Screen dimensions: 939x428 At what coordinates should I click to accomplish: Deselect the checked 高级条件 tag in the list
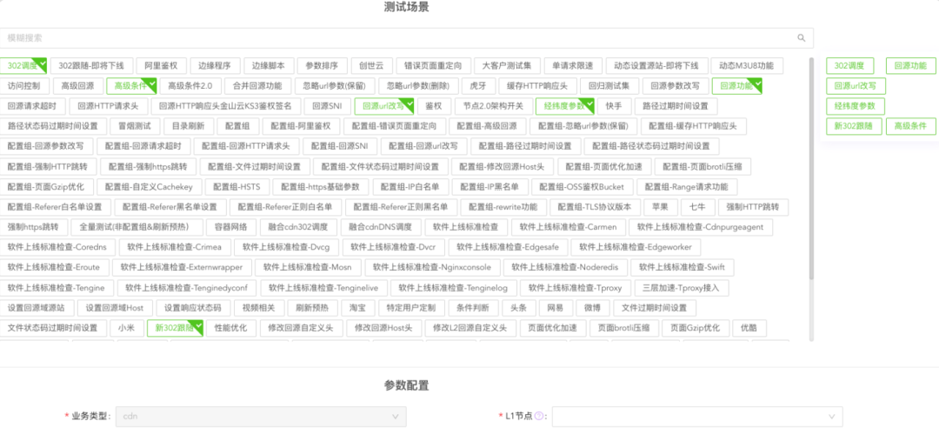(132, 86)
